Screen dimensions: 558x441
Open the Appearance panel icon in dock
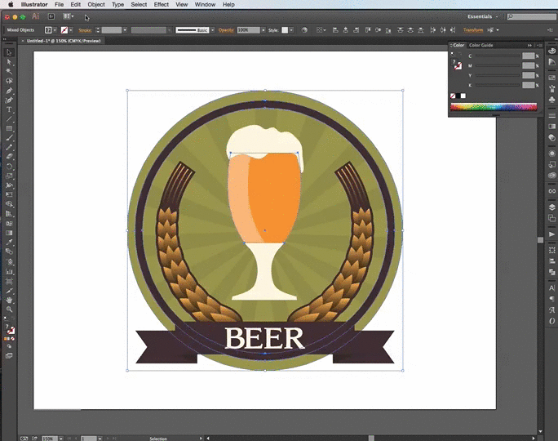pyautogui.click(x=552, y=154)
